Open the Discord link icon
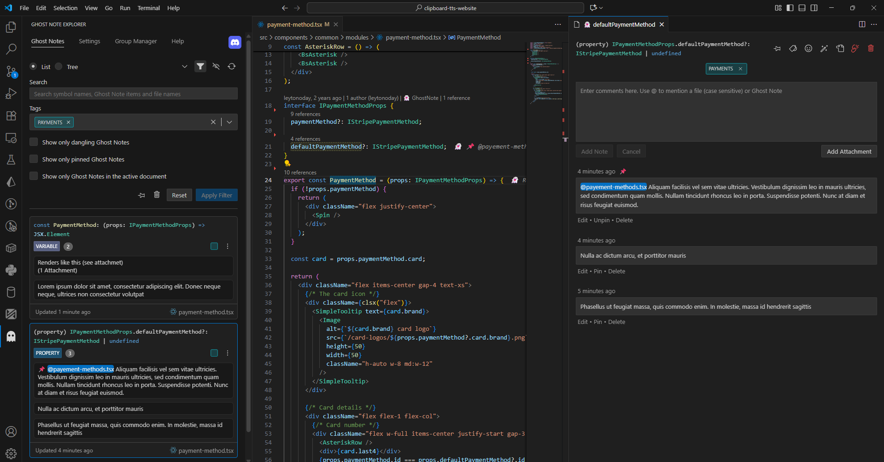Image resolution: width=884 pixels, height=462 pixels. (x=235, y=42)
